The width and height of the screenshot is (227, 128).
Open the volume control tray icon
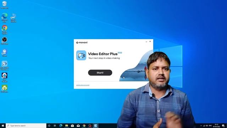point(207,126)
